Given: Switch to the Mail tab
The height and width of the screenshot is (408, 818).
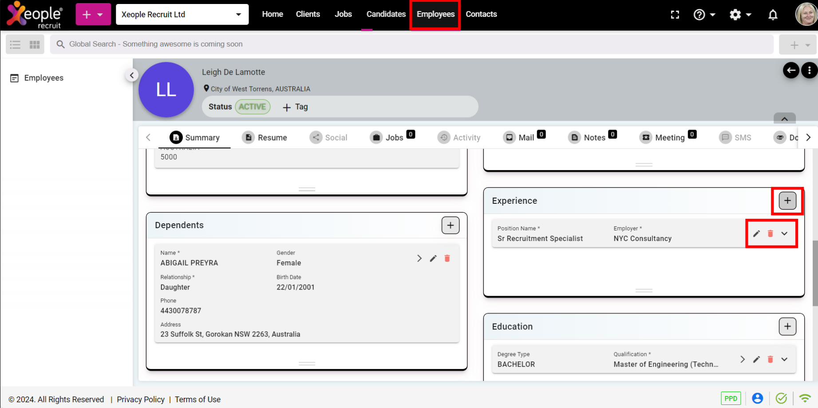Looking at the screenshot, I should point(524,137).
